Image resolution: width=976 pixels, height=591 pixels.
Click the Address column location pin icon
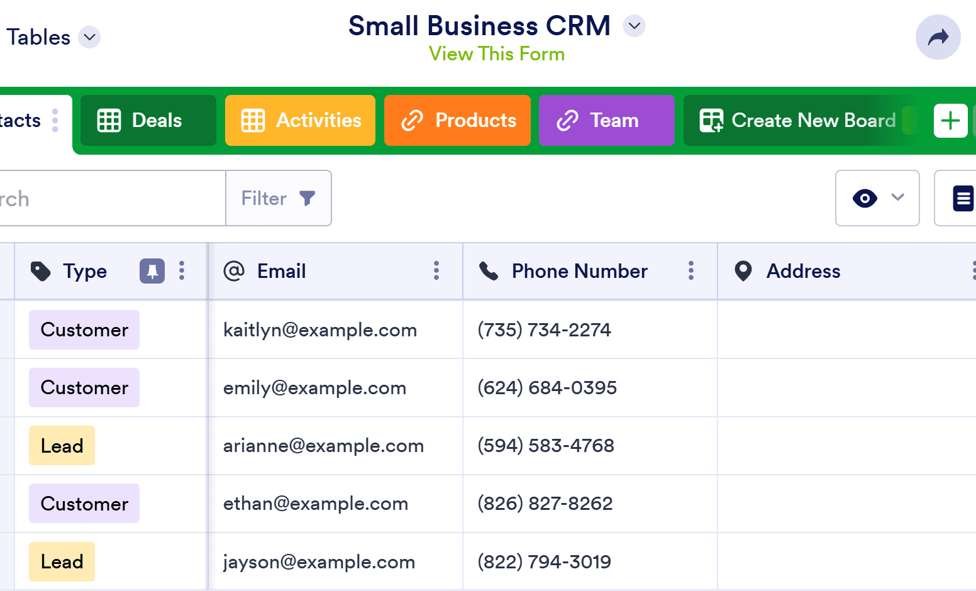pyautogui.click(x=743, y=271)
